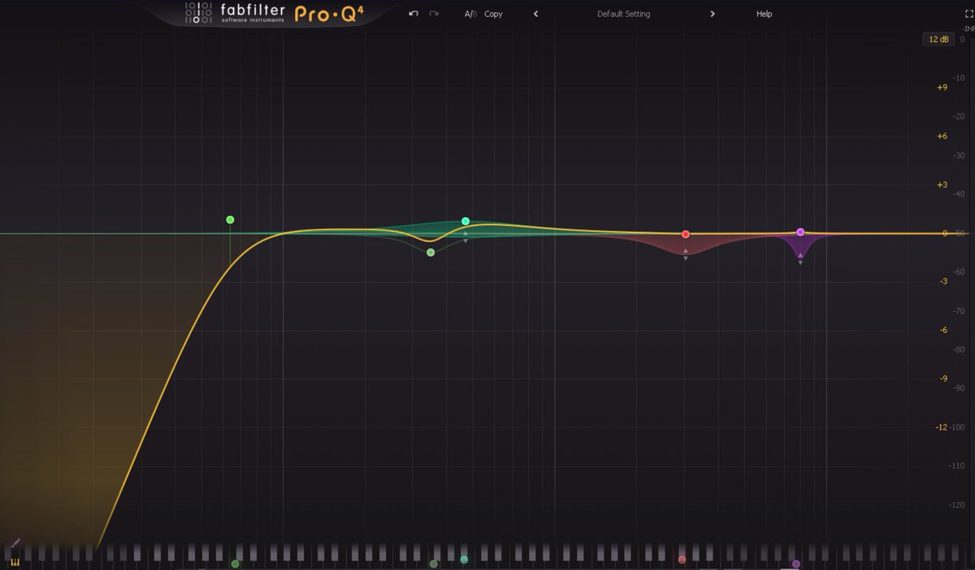
Task: Click teal band marker on piano strip
Action: pyautogui.click(x=464, y=559)
